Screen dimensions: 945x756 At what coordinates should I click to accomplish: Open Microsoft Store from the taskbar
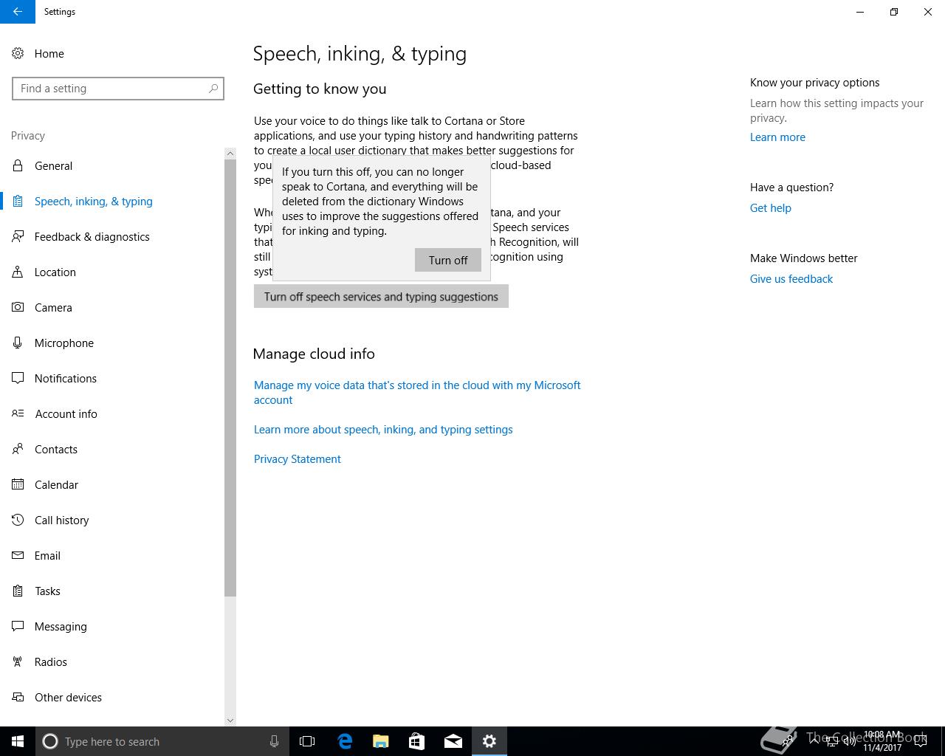click(x=417, y=741)
